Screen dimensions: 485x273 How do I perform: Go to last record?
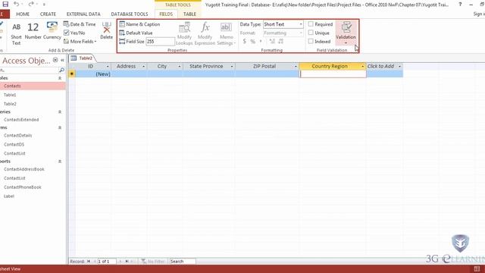[x=127, y=262]
